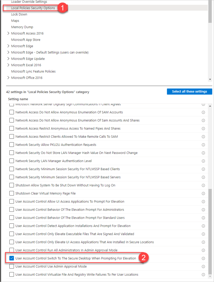The image size is (214, 282).
Task: Enable the User Account Control Use Admin Approval Mode checkbox
Action: pos(11,266)
